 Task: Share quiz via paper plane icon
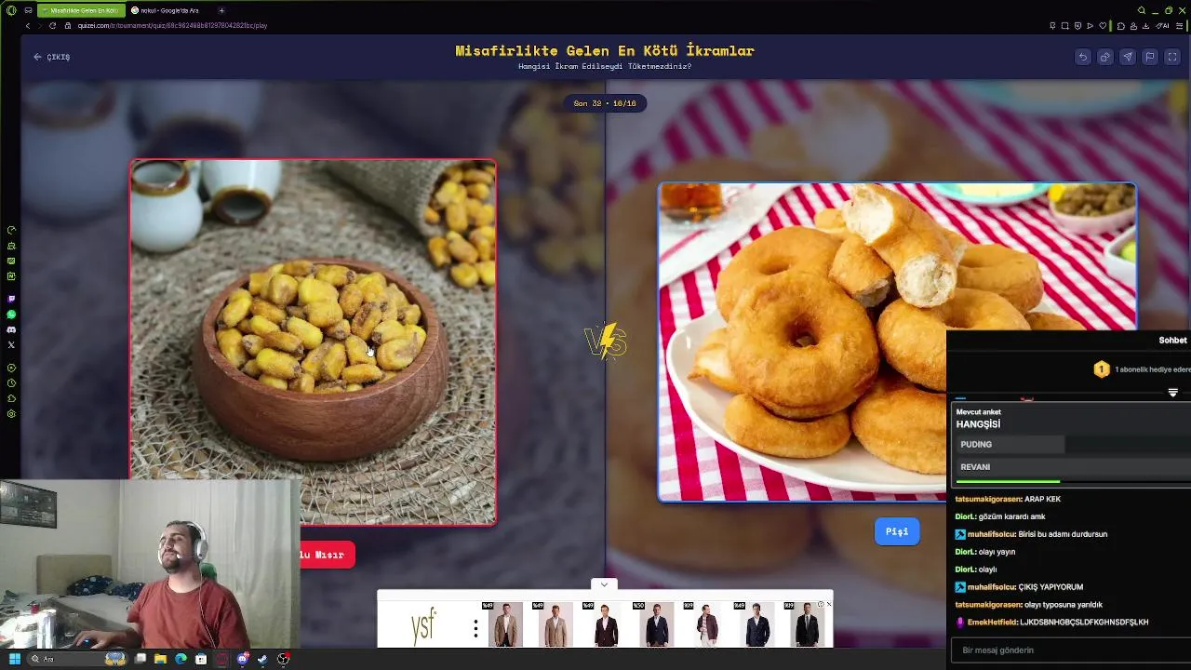click(1128, 57)
